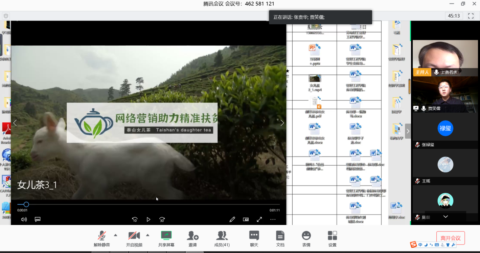Expand video options arrow beside 开启视频
The height and width of the screenshot is (253, 480).
(x=147, y=235)
